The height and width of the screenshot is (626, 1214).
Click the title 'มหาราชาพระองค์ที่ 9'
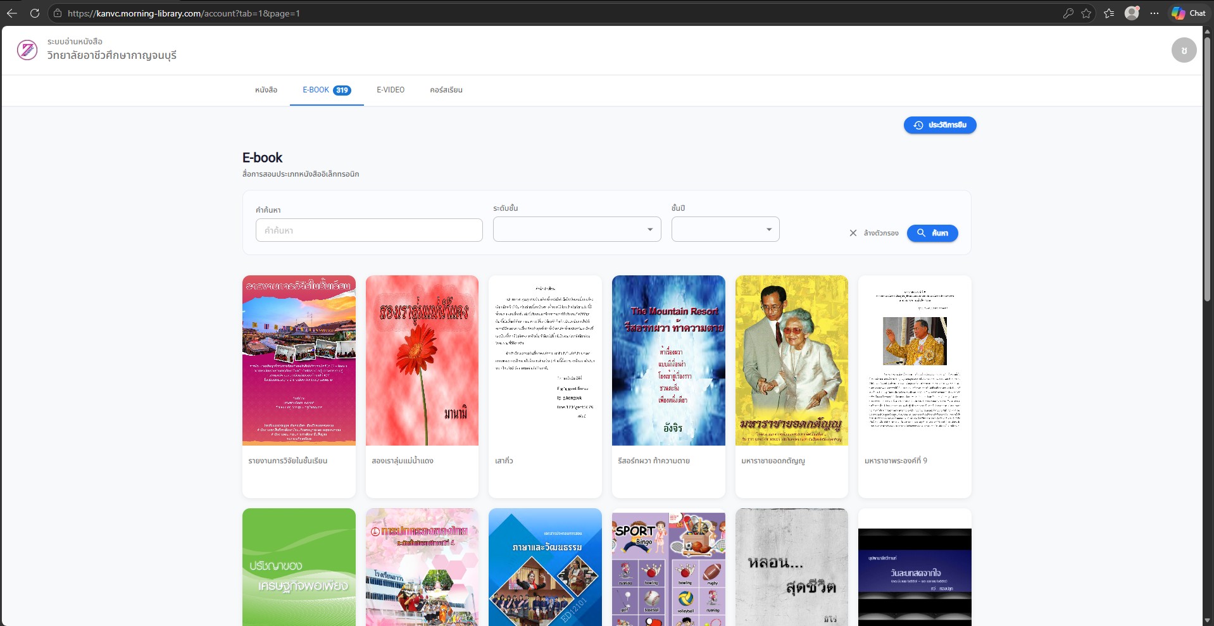(896, 461)
